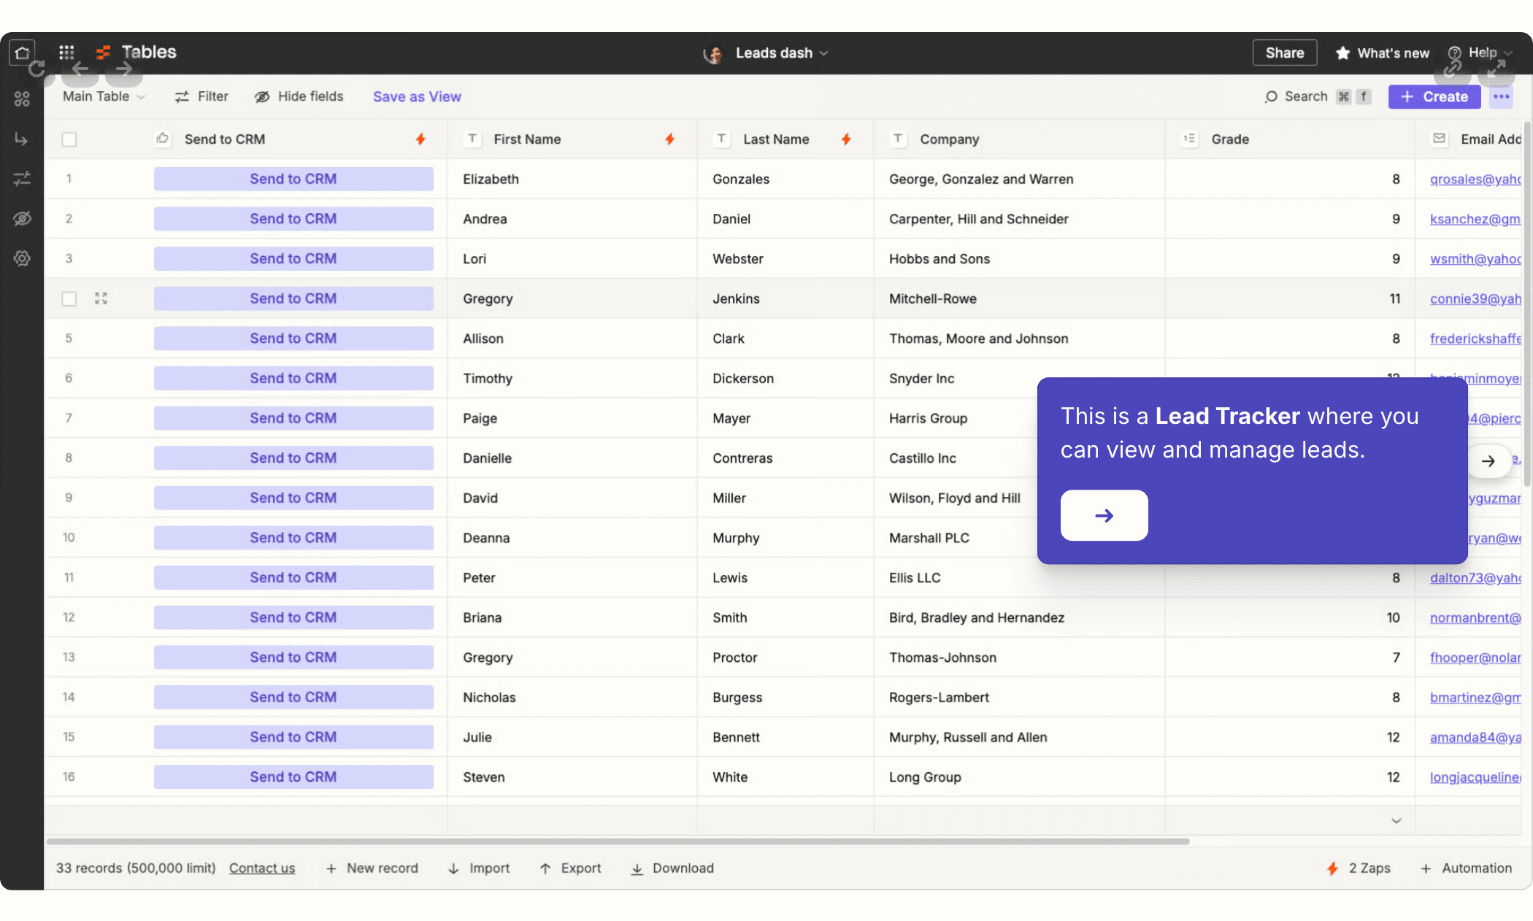Screen dimensions: 1533x921
Task: Expand the Leads dash title dropdown
Action: [781, 53]
